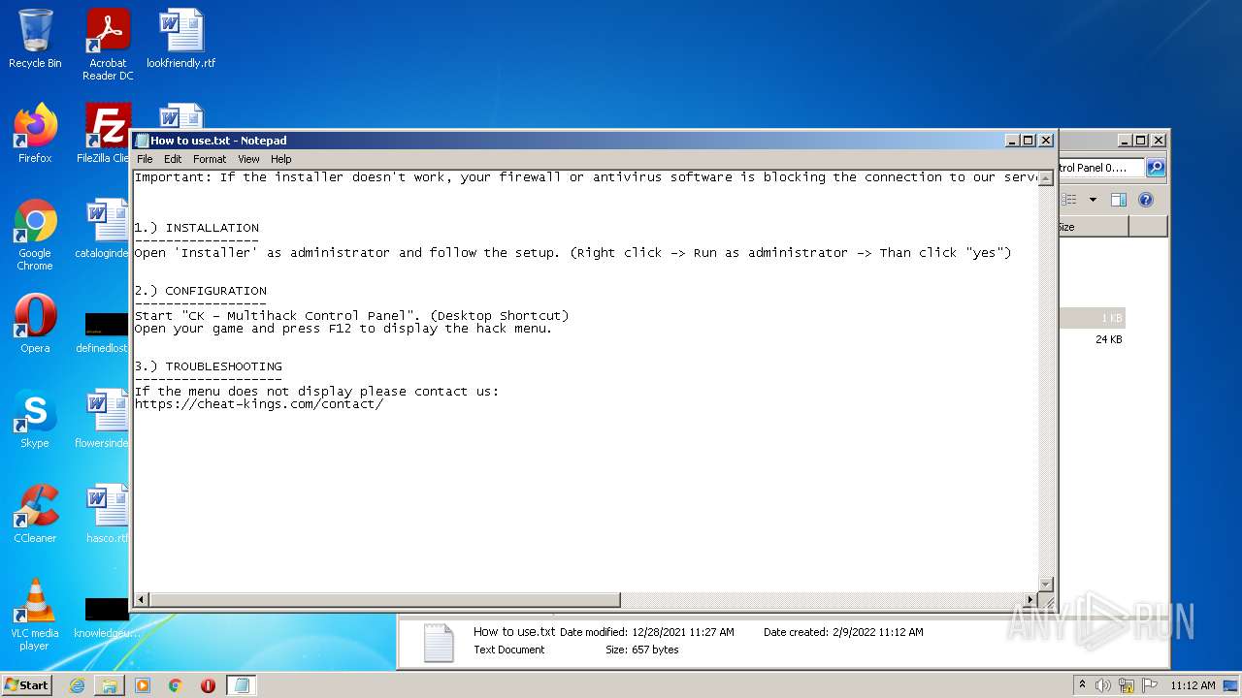Click 'How to use.txt' name in details pane
This screenshot has width=1242, height=698.
tap(514, 631)
